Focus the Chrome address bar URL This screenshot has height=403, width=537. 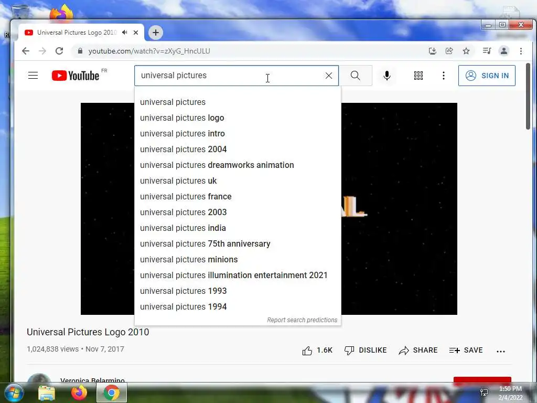tap(149, 51)
